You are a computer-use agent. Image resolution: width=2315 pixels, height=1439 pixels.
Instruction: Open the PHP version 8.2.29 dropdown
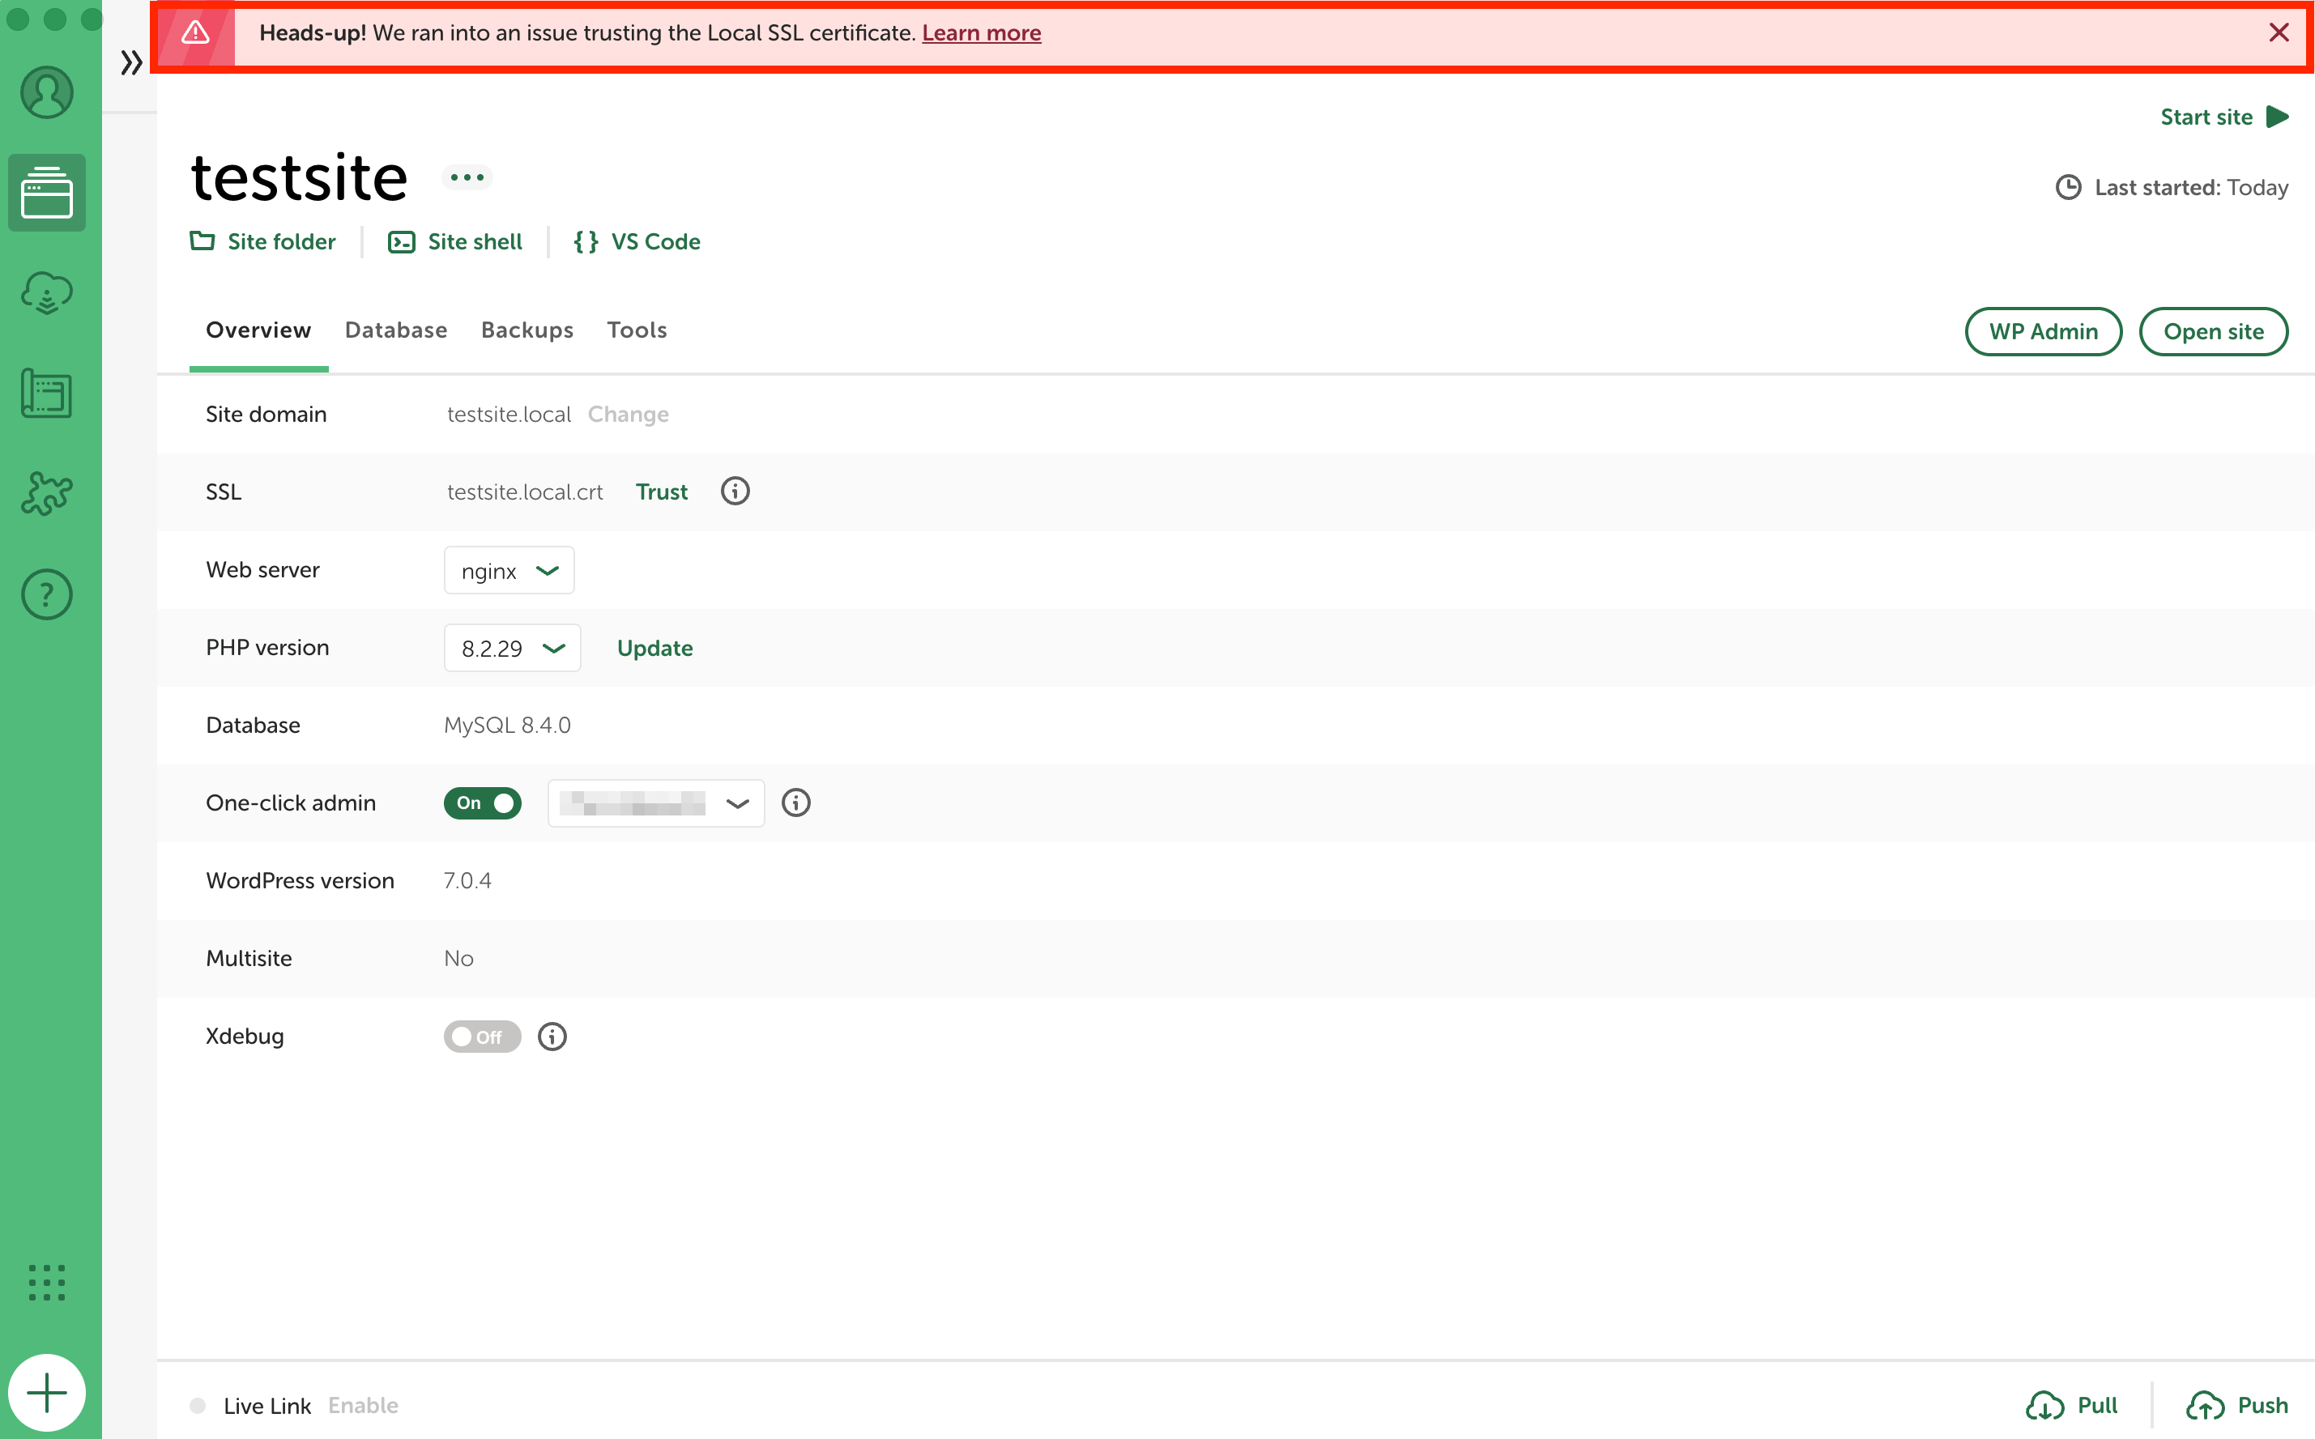[512, 648]
